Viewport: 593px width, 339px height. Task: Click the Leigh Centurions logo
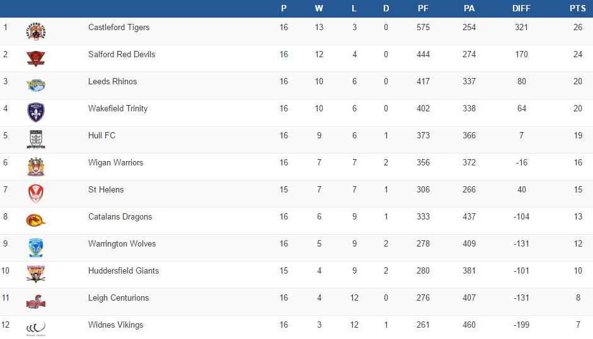click(x=36, y=302)
